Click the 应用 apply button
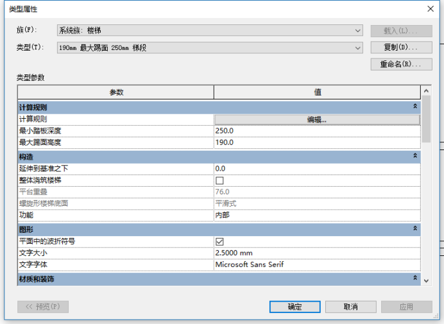 click(406, 307)
